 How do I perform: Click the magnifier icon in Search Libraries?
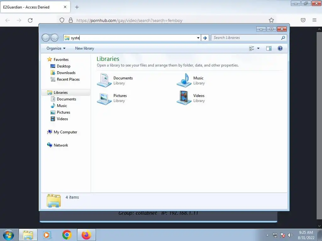283,38
